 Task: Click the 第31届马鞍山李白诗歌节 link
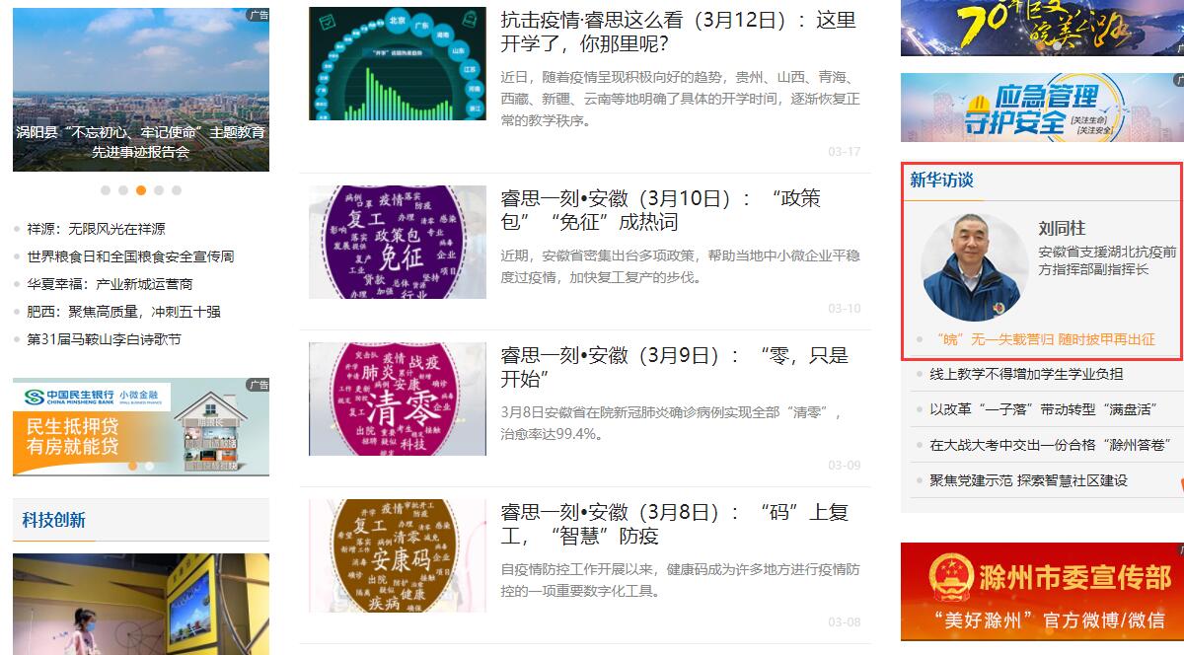tap(105, 339)
